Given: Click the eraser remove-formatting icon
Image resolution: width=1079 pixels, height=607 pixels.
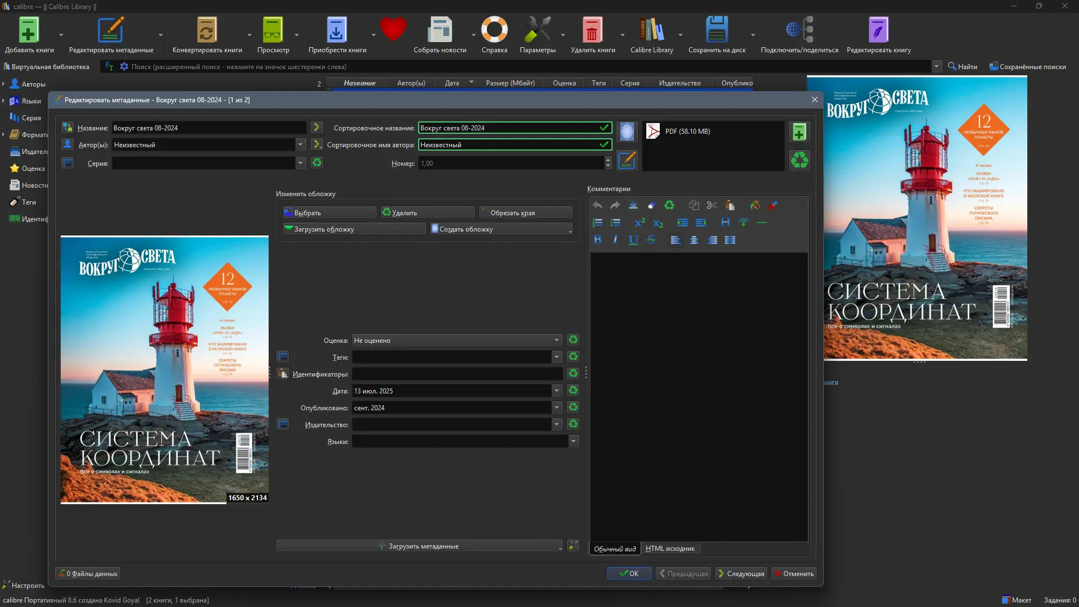Looking at the screenshot, I should (651, 205).
